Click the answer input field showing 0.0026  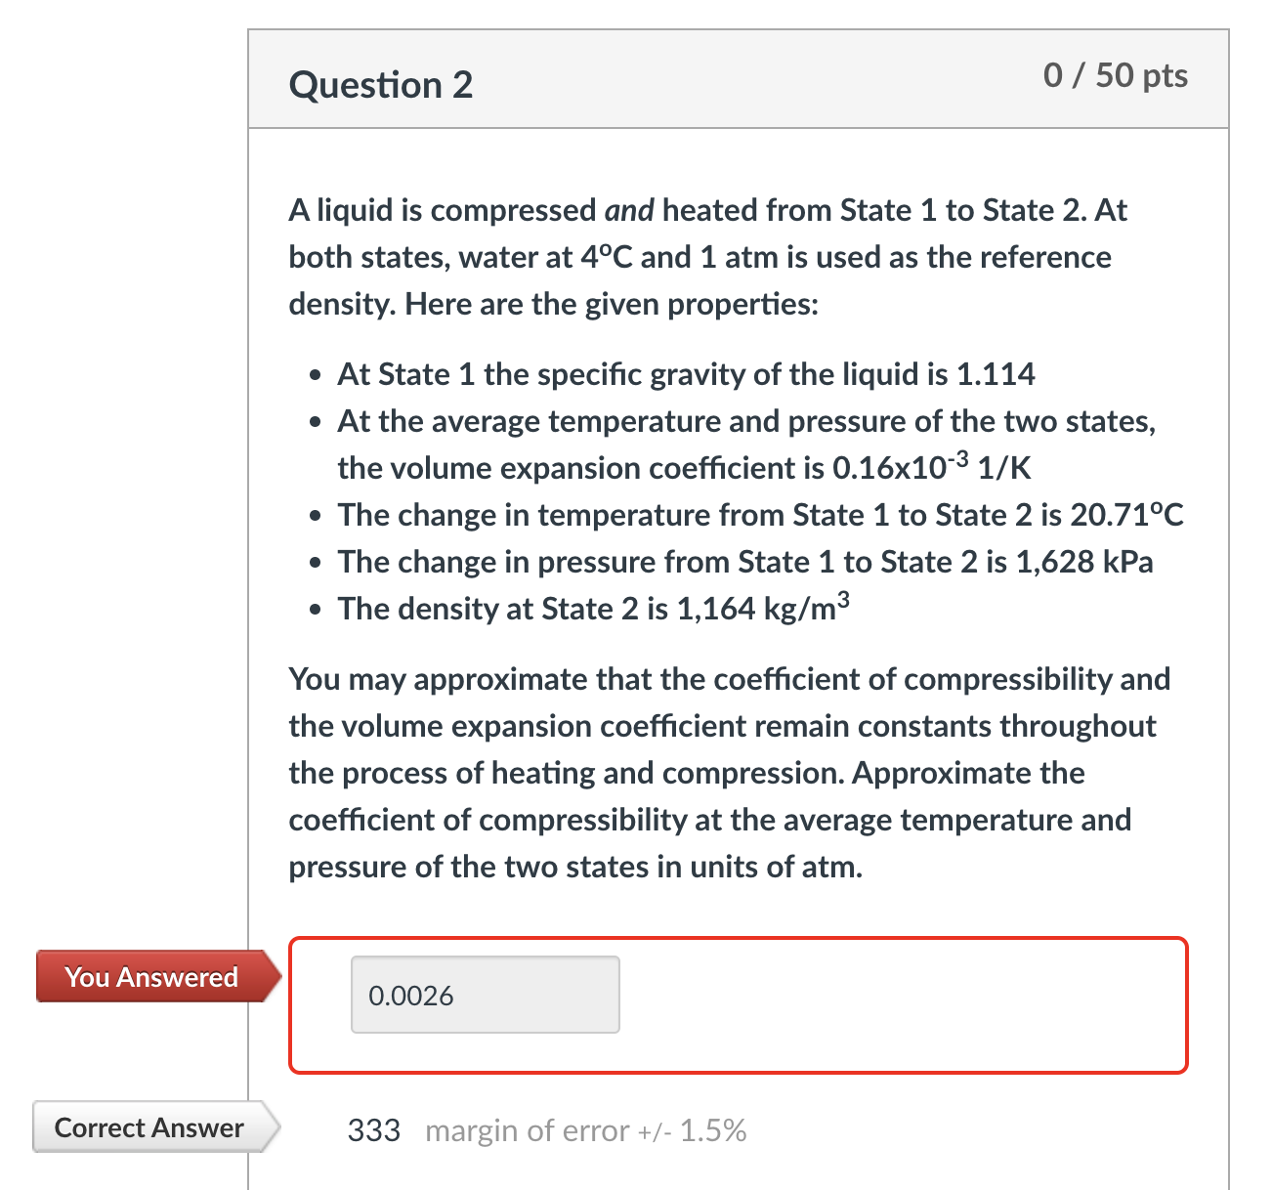click(485, 994)
